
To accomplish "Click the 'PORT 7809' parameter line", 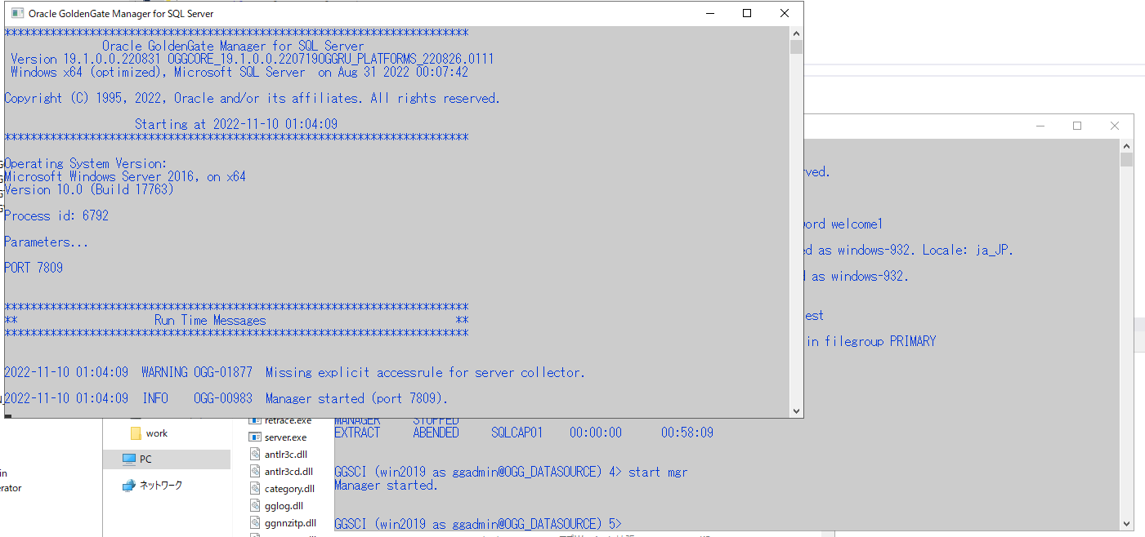I will (34, 268).
